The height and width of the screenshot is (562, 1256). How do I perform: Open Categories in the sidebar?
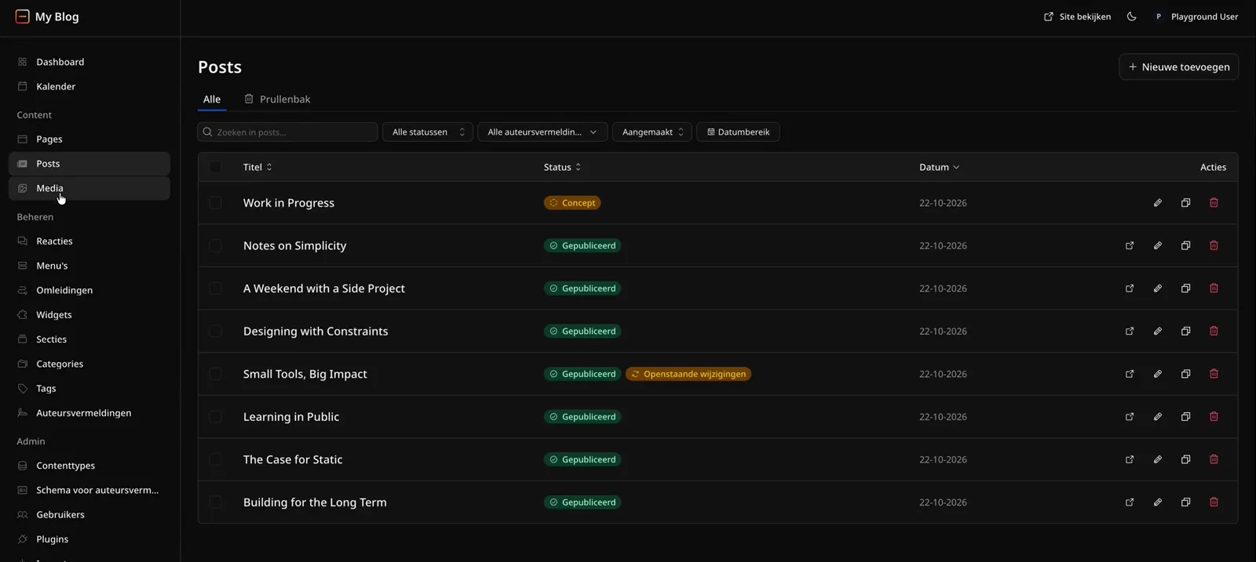click(x=89, y=364)
